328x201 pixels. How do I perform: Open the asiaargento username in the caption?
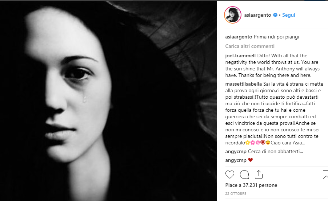239,37
